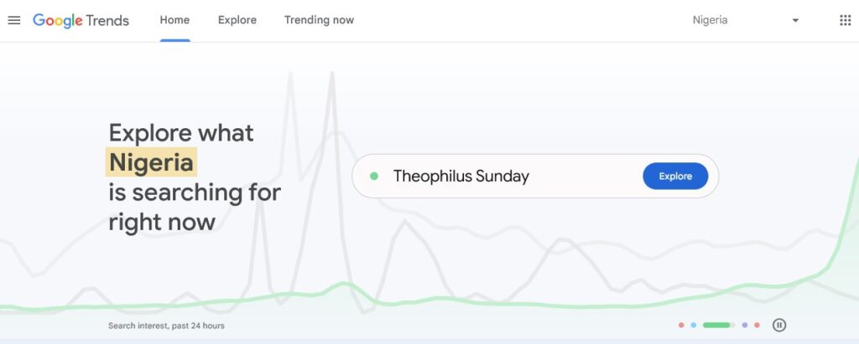Click the Search interest, past 24 hours label
Image resolution: width=859 pixels, height=344 pixels.
pos(167,326)
